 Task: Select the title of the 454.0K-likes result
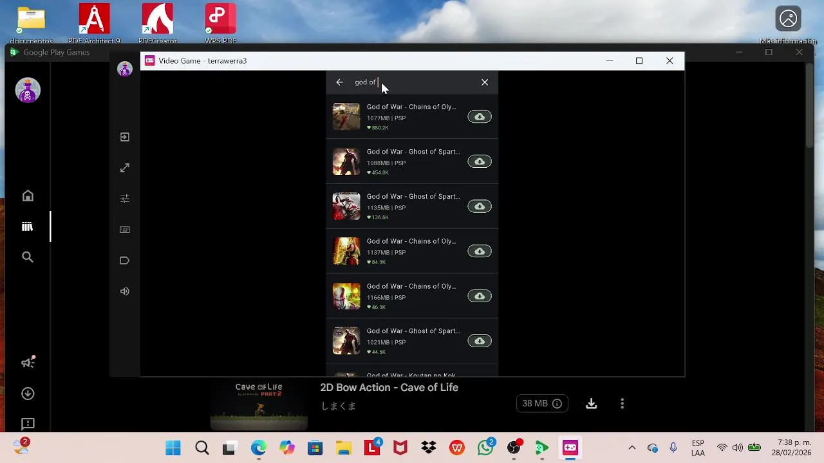tap(413, 152)
